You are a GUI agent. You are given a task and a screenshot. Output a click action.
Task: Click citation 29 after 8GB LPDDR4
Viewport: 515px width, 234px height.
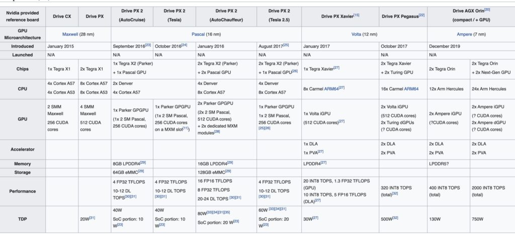point(144,162)
